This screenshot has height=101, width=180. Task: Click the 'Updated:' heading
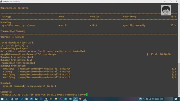(6, 83)
